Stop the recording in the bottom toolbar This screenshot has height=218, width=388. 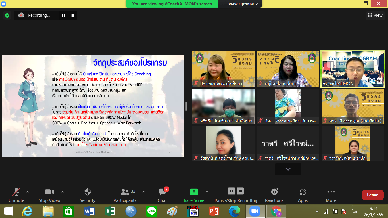point(240,191)
